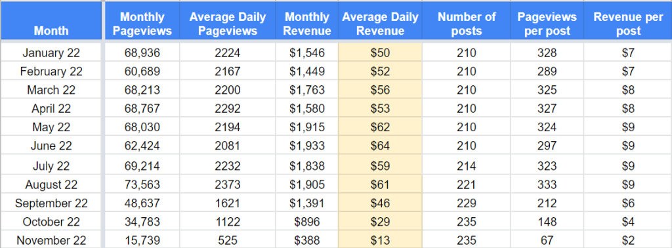Click the 68,030 pageviews cell

coord(142,127)
